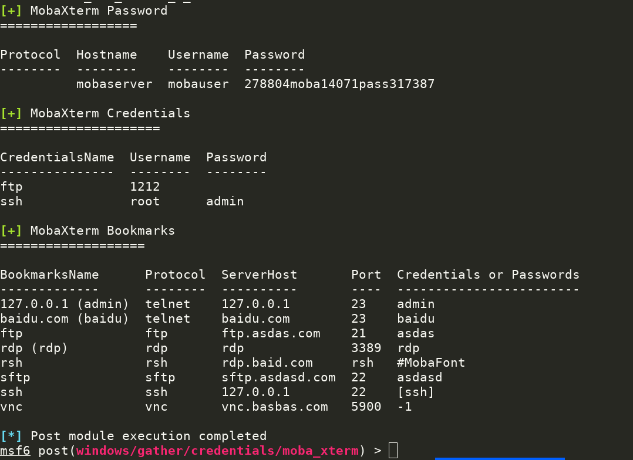633x460 pixels.
Task: Click the sftp.asdasd.com server host
Action: [278, 377]
